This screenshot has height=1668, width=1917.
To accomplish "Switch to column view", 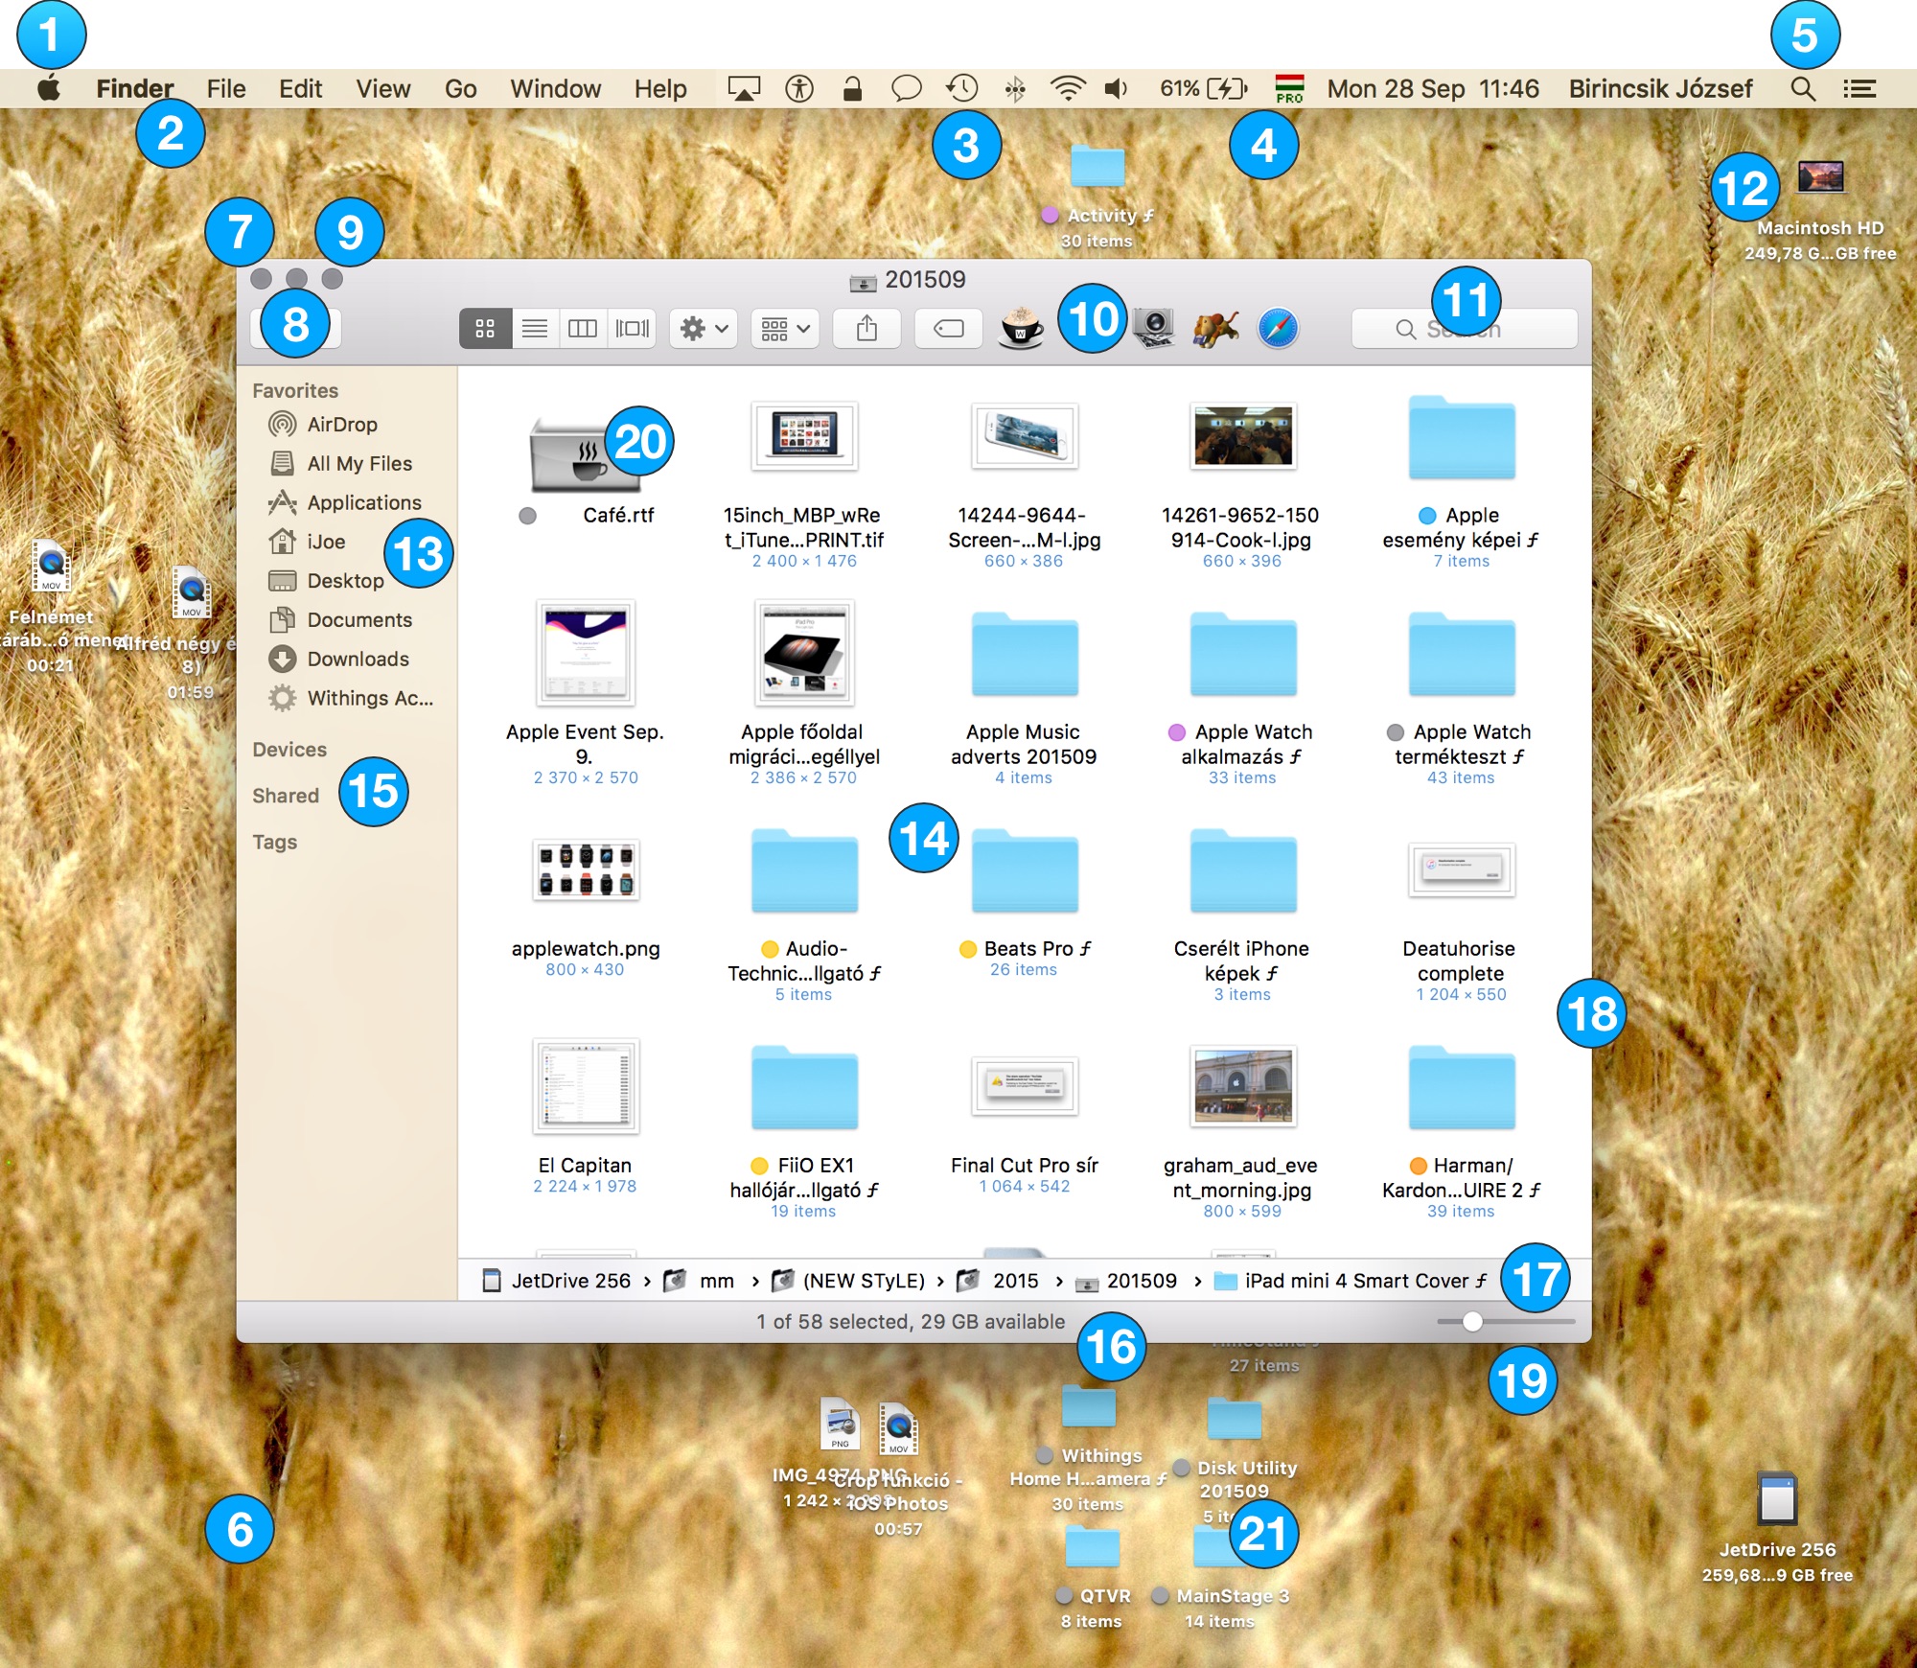I will point(583,329).
